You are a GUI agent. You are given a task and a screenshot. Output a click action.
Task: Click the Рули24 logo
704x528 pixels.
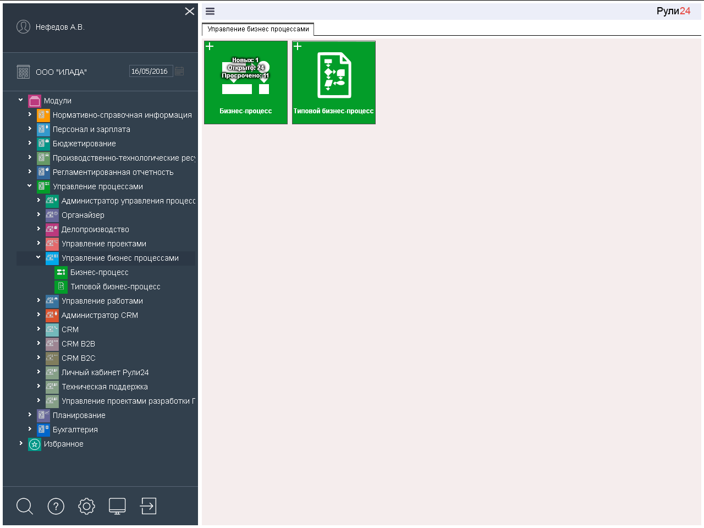point(673,11)
